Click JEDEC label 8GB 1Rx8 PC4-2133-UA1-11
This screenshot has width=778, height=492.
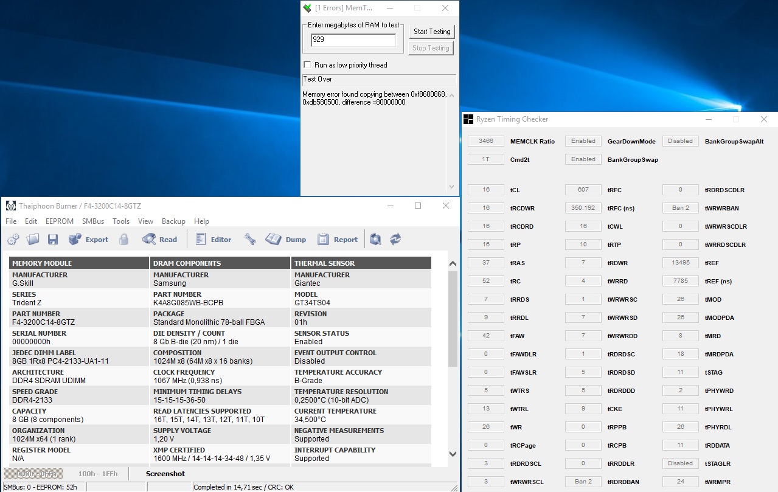click(x=60, y=361)
